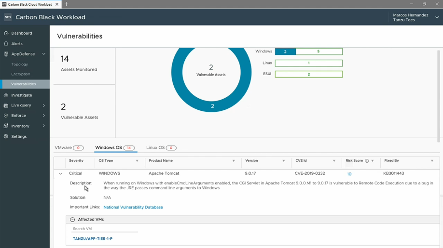Image resolution: width=443 pixels, height=248 pixels.
Task: Click the Vulnerable Assets summary card
Action: click(x=84, y=111)
